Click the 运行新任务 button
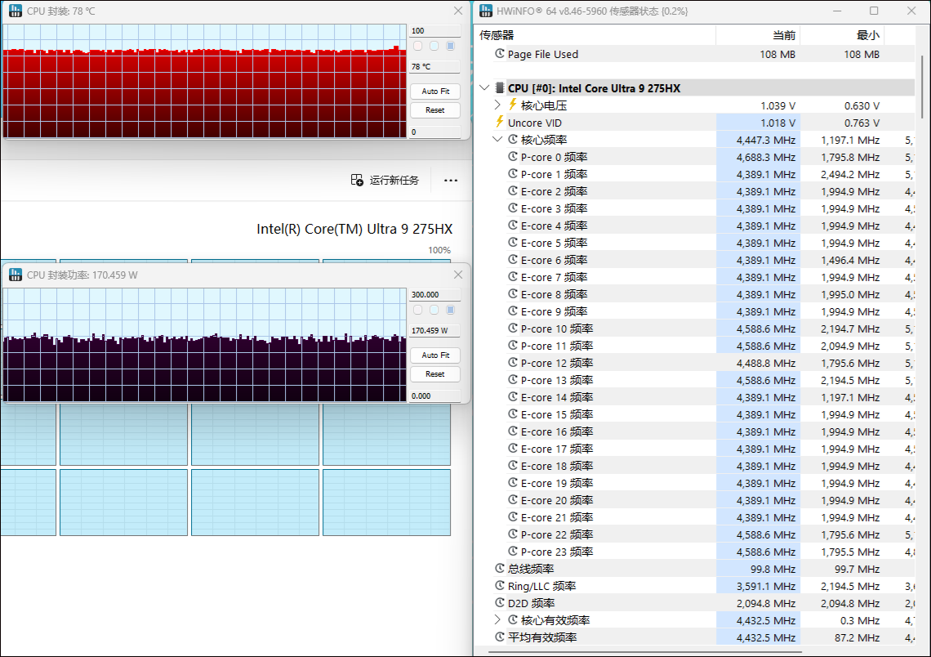 (x=385, y=180)
